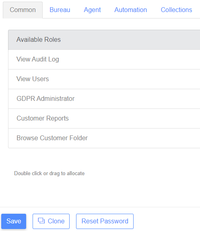Image resolution: width=200 pixels, height=231 pixels.
Task: Click the Save button
Action: [14, 221]
